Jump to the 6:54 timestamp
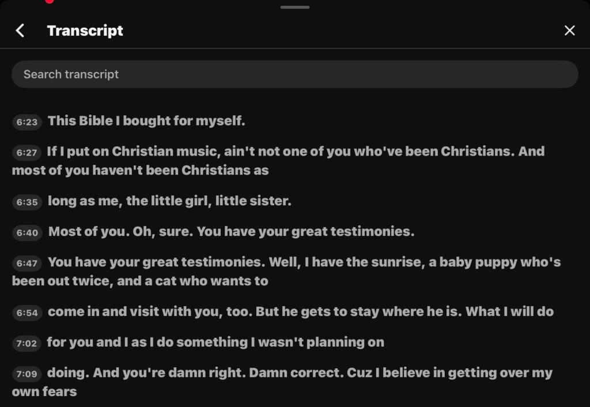 point(27,313)
